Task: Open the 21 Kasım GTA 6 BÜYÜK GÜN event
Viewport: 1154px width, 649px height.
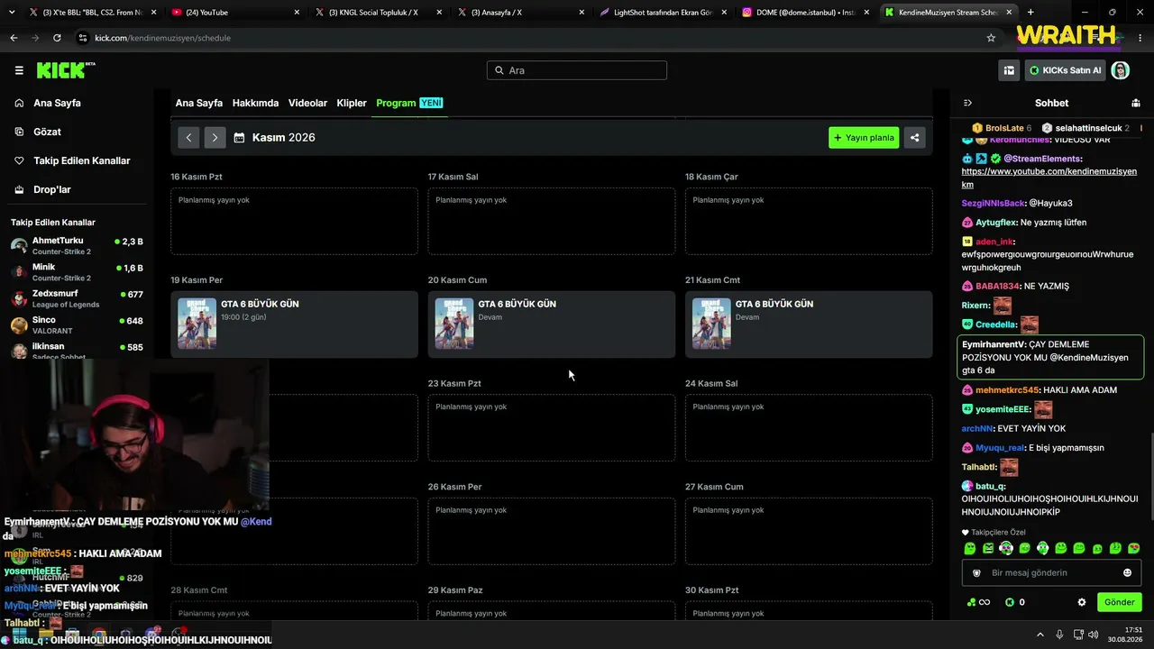Action: [x=809, y=324]
